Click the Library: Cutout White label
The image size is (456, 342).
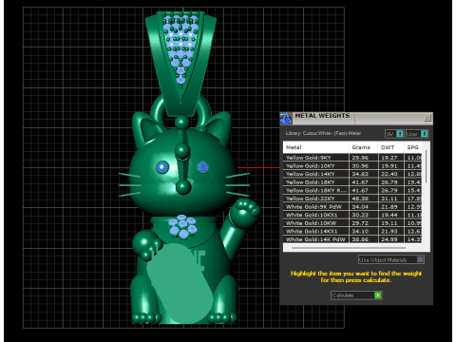point(323,133)
